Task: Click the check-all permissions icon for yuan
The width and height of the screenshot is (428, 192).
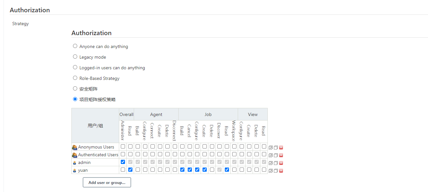Action: pyautogui.click(x=271, y=170)
